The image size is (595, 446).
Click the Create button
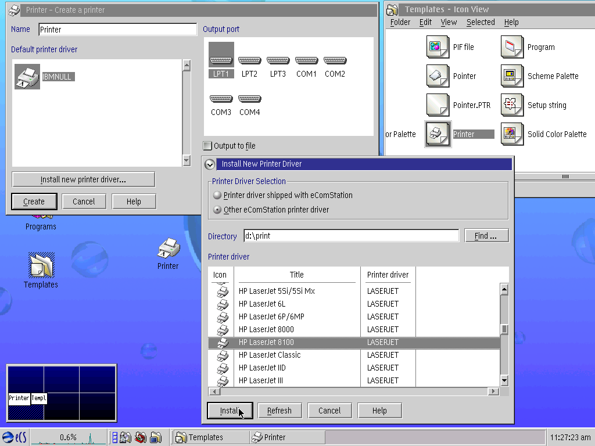coord(34,202)
